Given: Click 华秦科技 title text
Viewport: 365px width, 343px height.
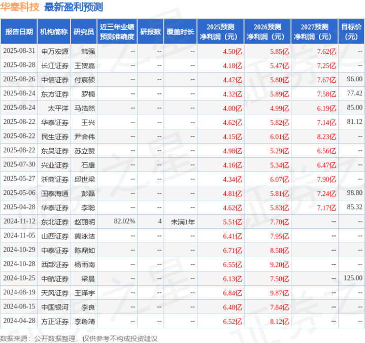Looking at the screenshot, I should (x=20, y=7).
